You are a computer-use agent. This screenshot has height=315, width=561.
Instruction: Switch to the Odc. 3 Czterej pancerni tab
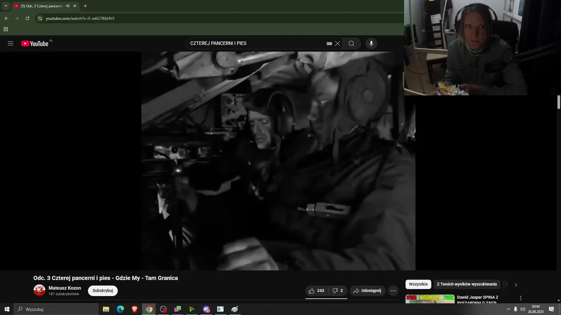[x=42, y=6]
